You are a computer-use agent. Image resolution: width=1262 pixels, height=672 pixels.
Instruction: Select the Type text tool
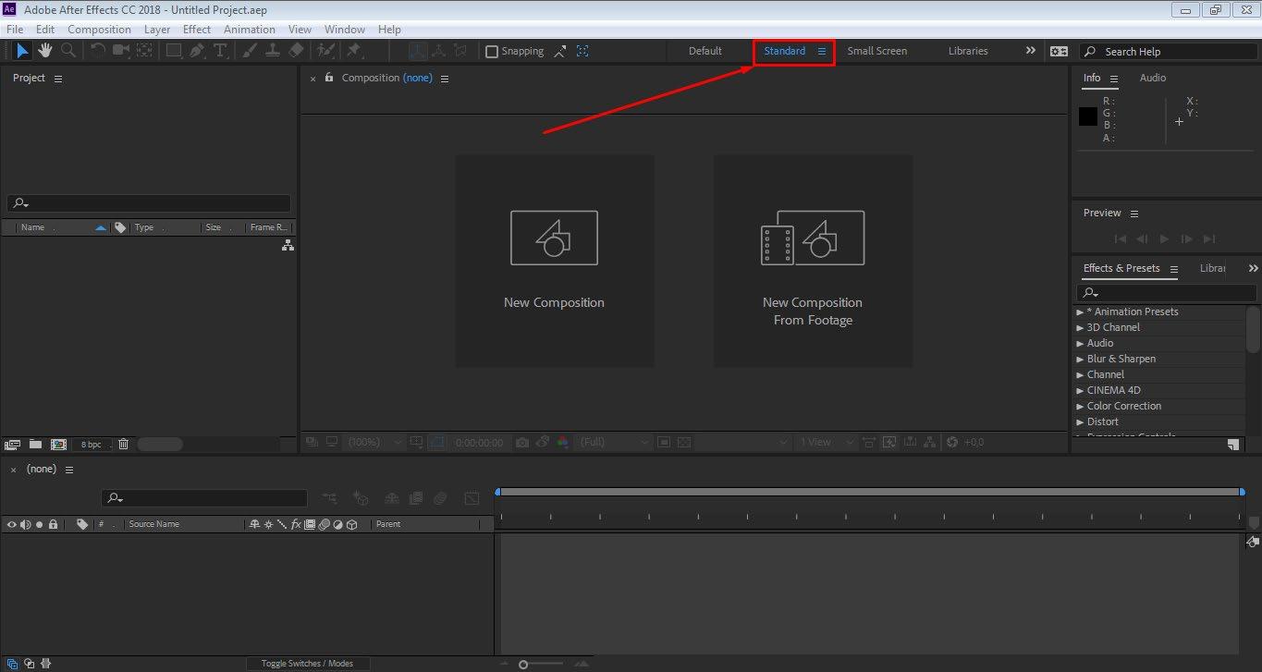pos(220,51)
